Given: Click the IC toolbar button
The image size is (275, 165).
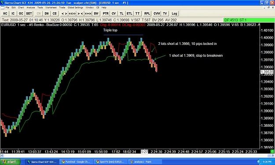Looking at the screenshot, I should pyautogui.click(x=13, y=14).
